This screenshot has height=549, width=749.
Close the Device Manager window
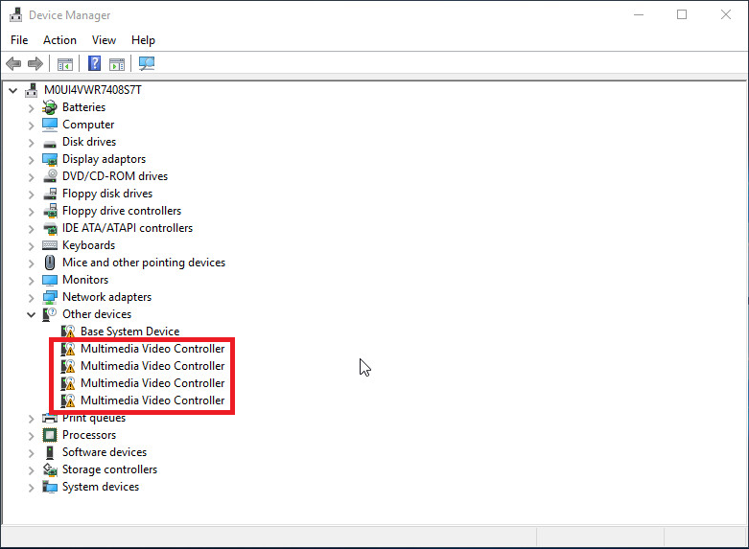[x=726, y=14]
